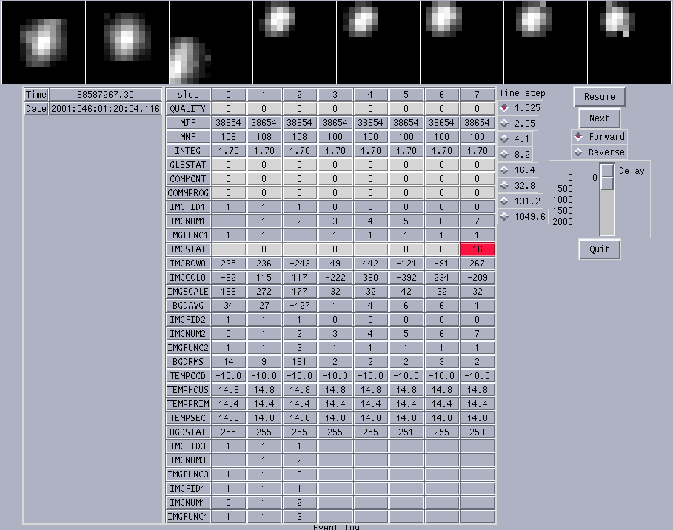The height and width of the screenshot is (530, 673).
Task: Click the IMGCOL0 value 380
Action: (x=370, y=278)
